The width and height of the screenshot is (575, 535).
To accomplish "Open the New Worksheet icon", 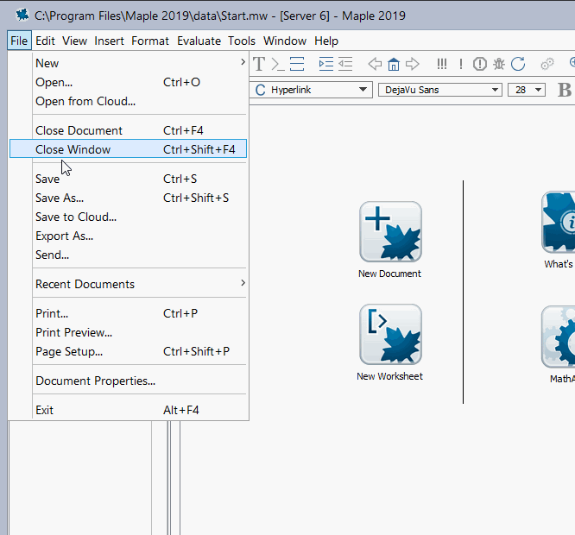I will [390, 334].
